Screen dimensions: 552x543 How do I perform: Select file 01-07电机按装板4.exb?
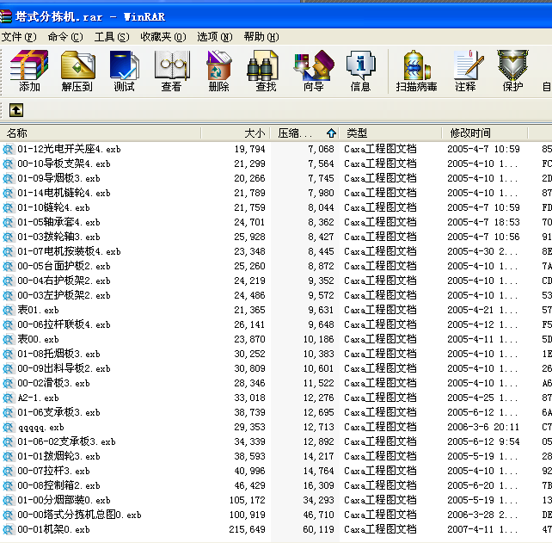point(69,251)
